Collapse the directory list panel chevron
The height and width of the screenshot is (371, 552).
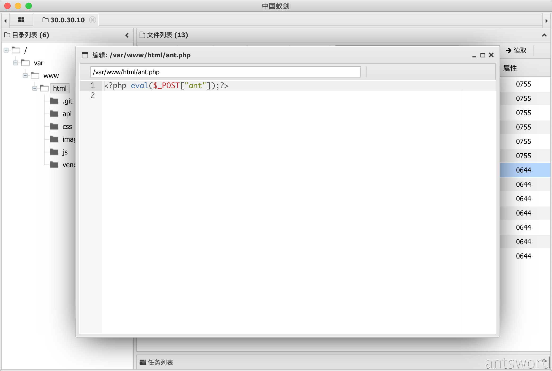point(127,35)
